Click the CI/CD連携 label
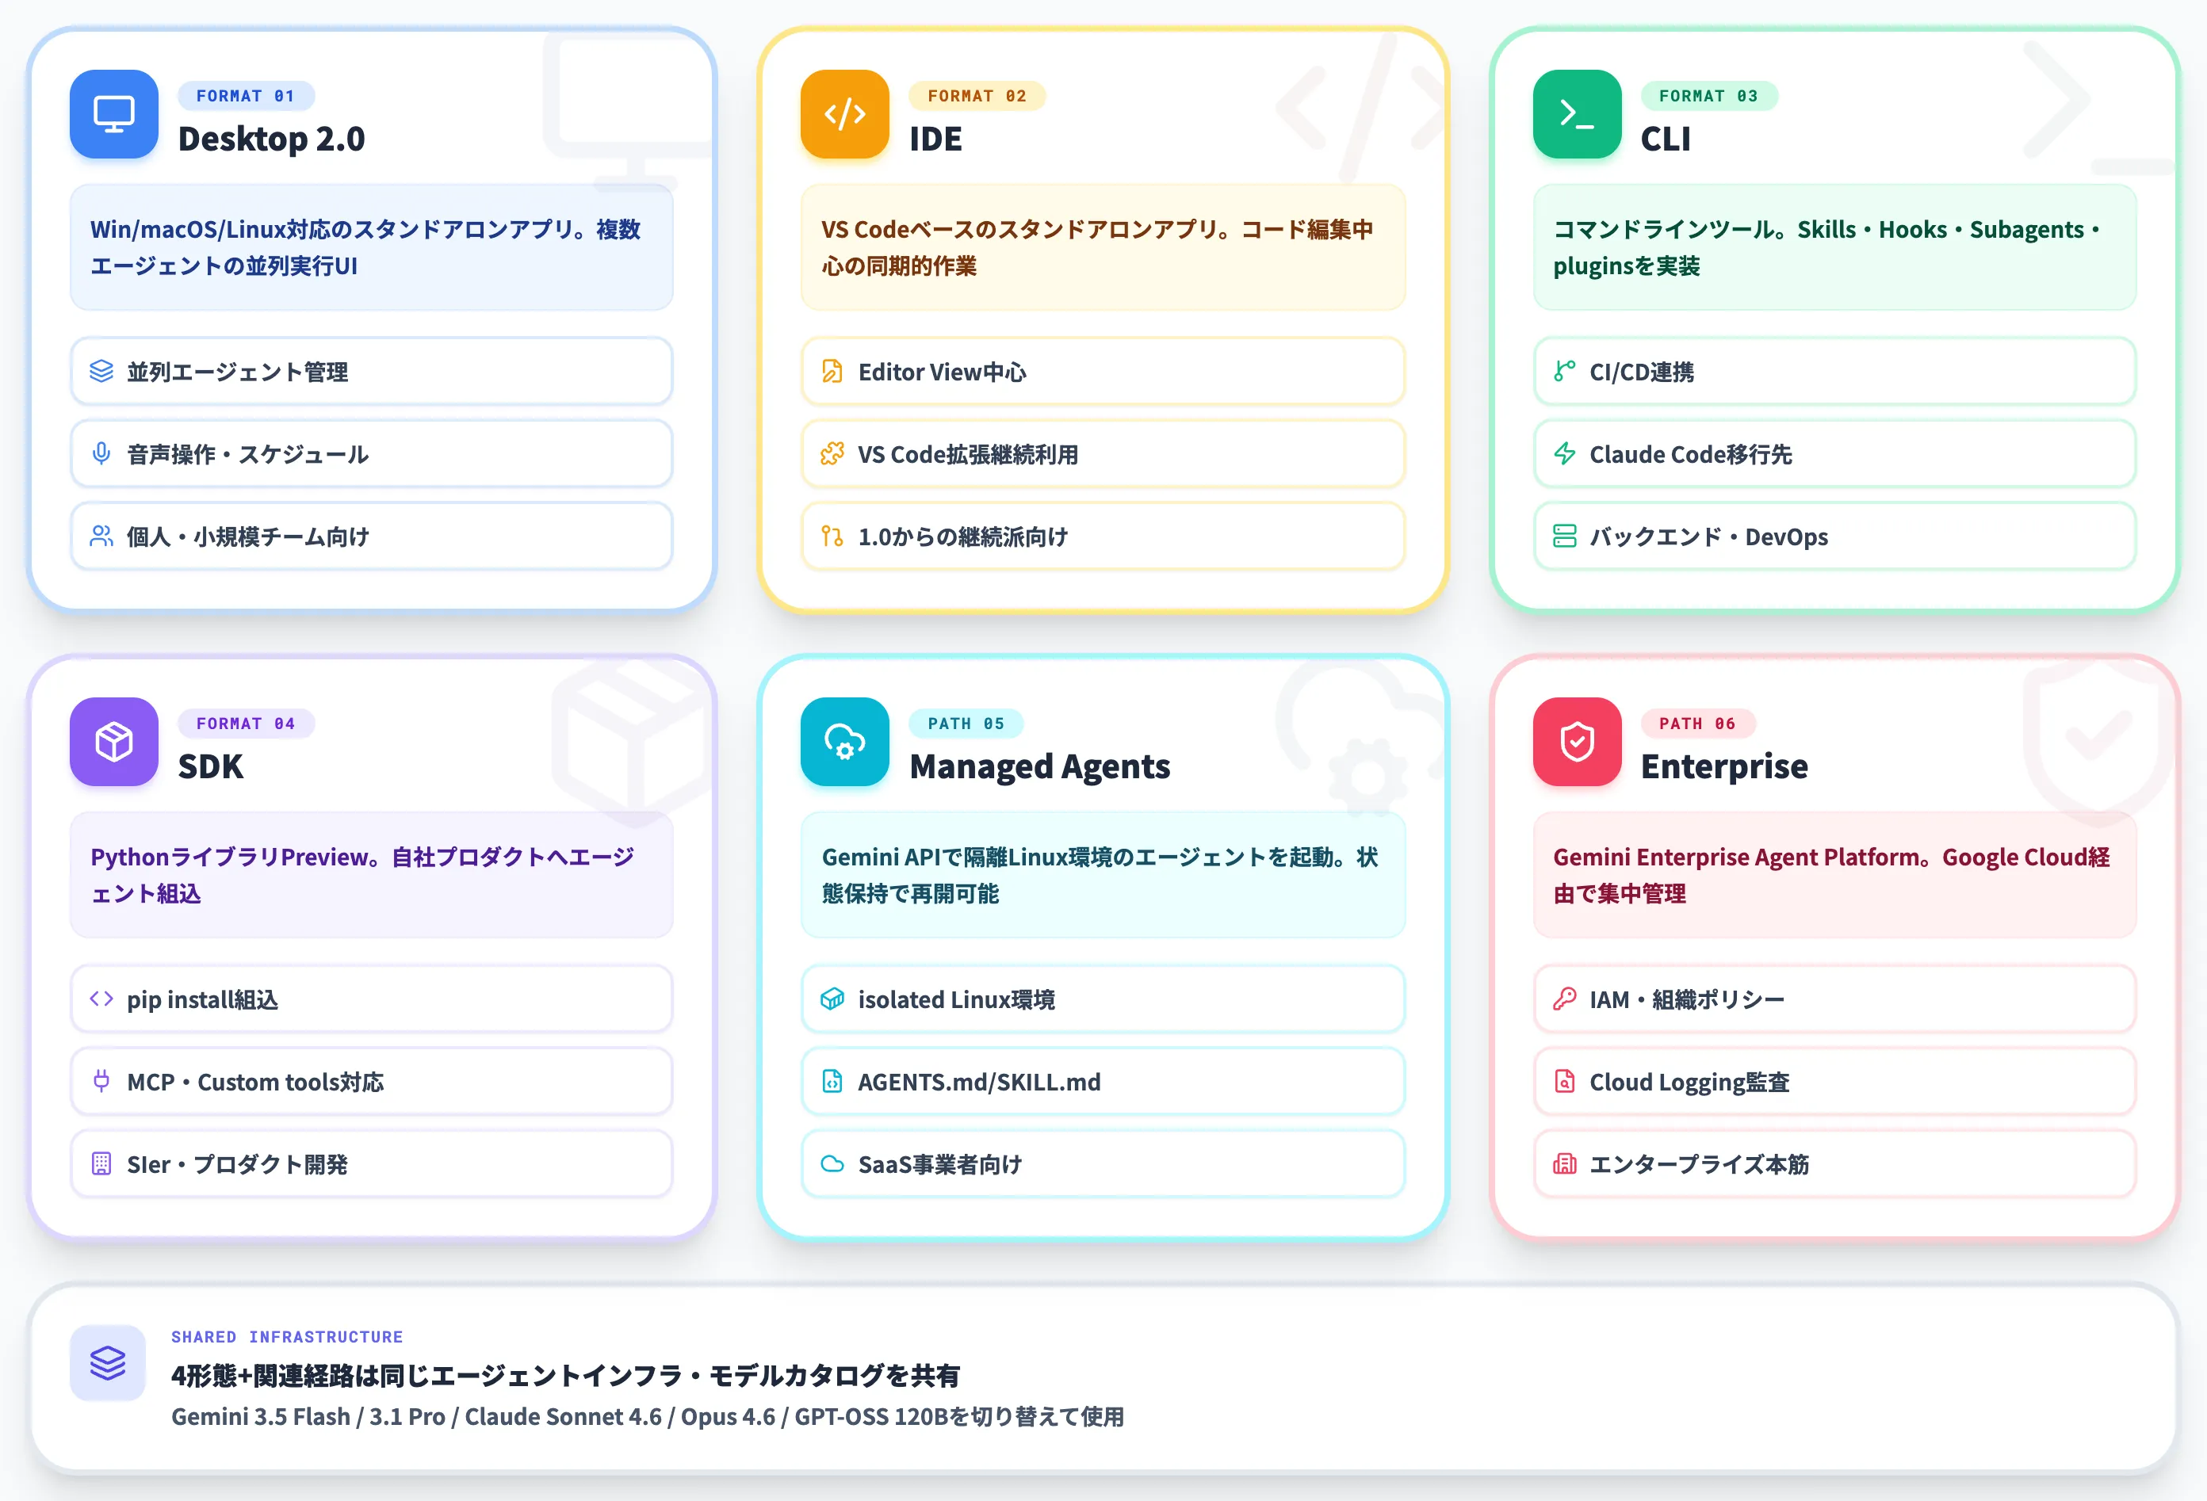The image size is (2207, 1501). (x=1641, y=372)
